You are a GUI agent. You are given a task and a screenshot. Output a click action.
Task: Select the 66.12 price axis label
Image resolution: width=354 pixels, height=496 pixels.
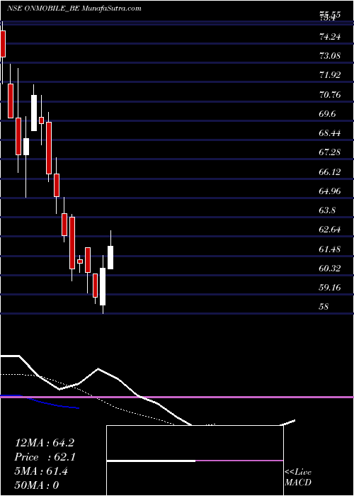(x=330, y=172)
